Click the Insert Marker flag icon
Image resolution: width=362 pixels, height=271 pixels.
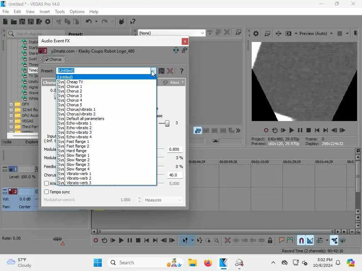(281, 240)
